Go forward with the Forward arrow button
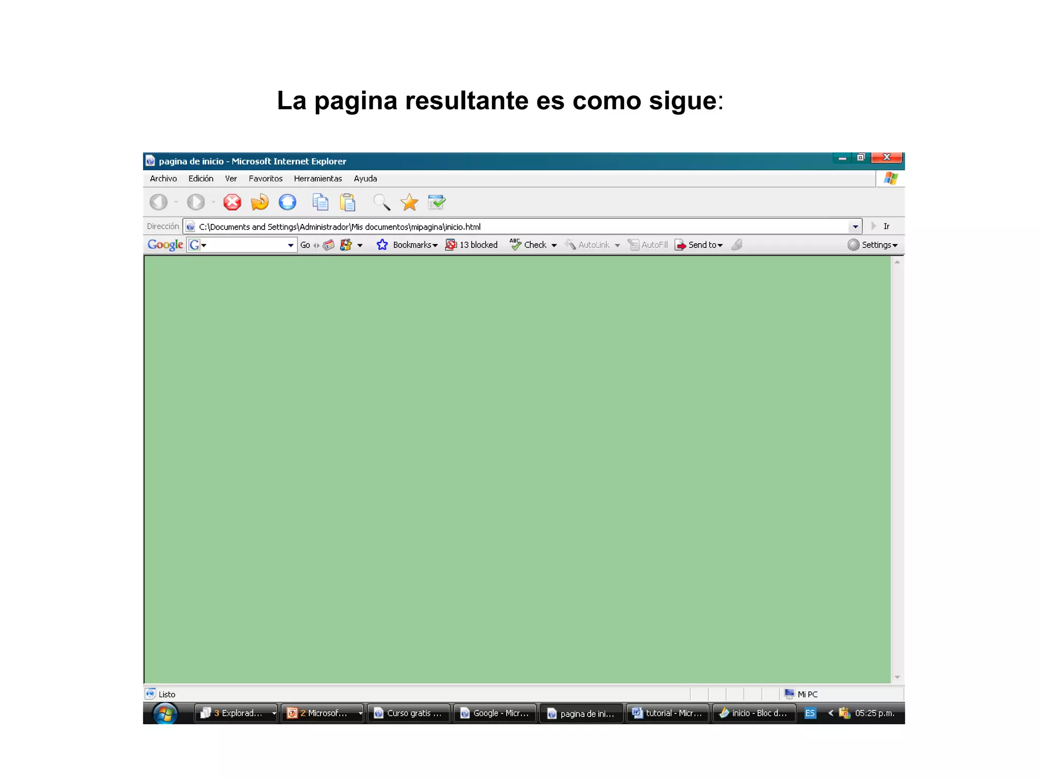Image resolution: width=1040 pixels, height=780 pixels. click(x=196, y=202)
